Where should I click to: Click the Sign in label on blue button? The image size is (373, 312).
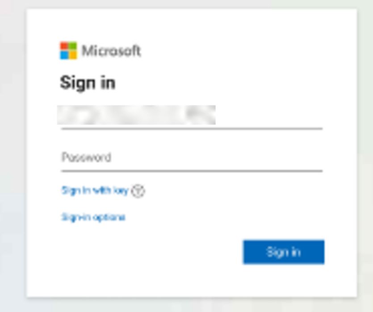pos(284,252)
